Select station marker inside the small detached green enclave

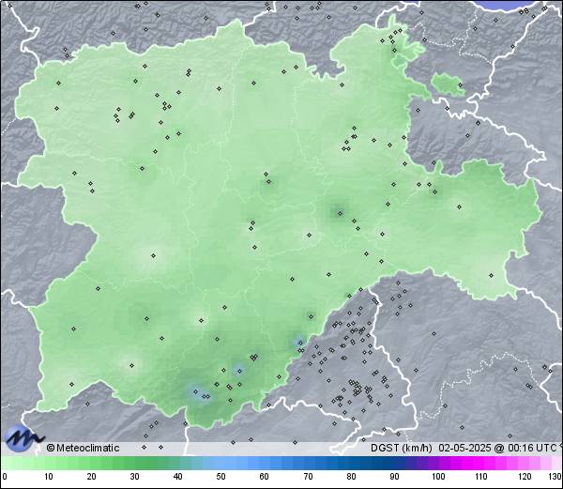click(x=460, y=85)
